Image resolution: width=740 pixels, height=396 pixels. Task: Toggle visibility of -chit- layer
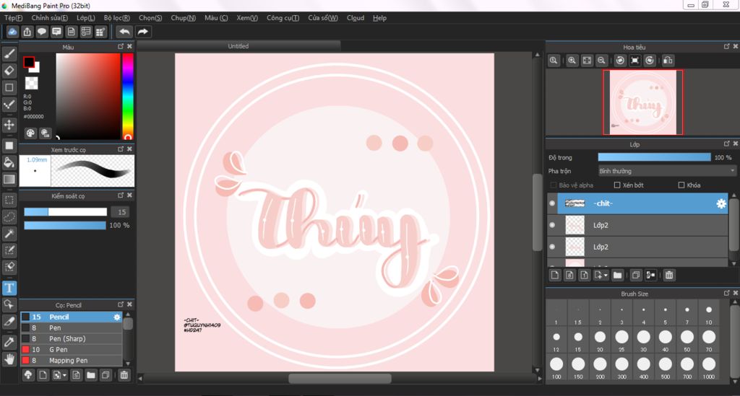552,203
